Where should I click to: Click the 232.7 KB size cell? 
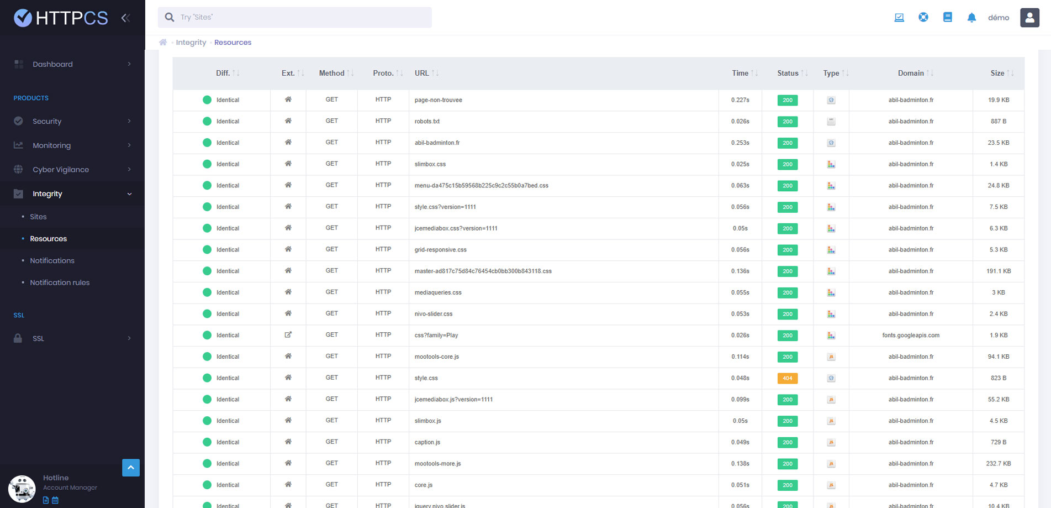(999, 463)
